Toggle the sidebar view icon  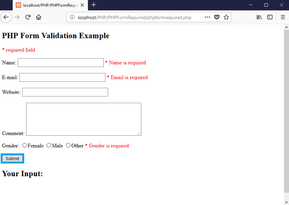(x=270, y=17)
